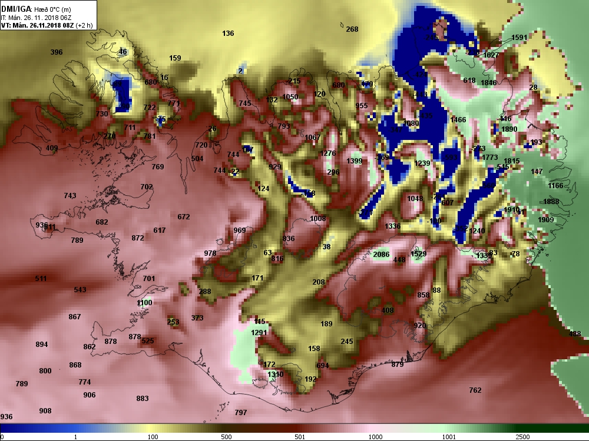Click the northern sea value "268"
This screenshot has height=441, width=589.
(x=352, y=29)
